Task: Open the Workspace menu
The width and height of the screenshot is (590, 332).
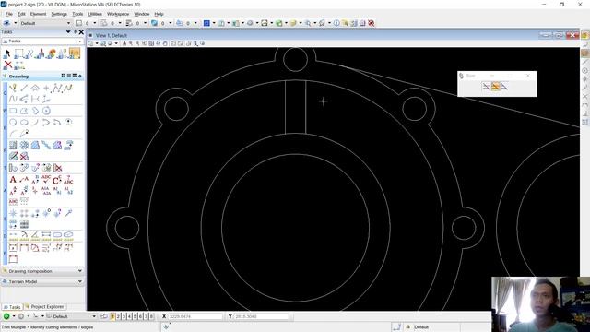Action: [x=118, y=14]
